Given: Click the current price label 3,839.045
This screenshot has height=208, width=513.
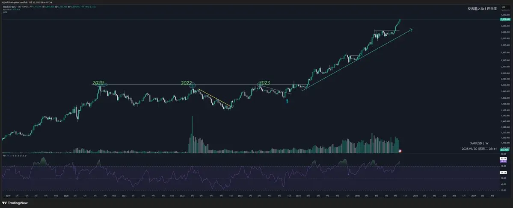Looking at the screenshot, I should (505, 20).
